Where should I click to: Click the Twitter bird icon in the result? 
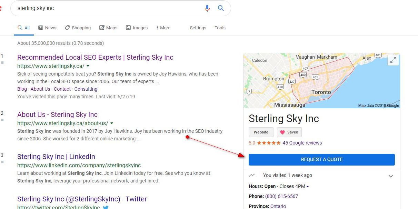tap(106, 207)
